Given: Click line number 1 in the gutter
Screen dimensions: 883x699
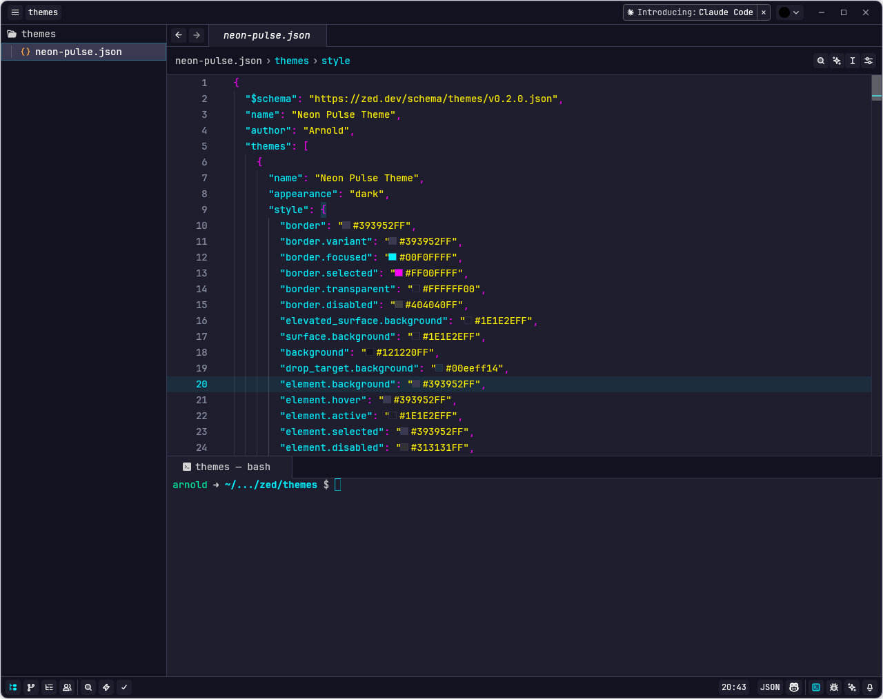Looking at the screenshot, I should click(x=204, y=83).
